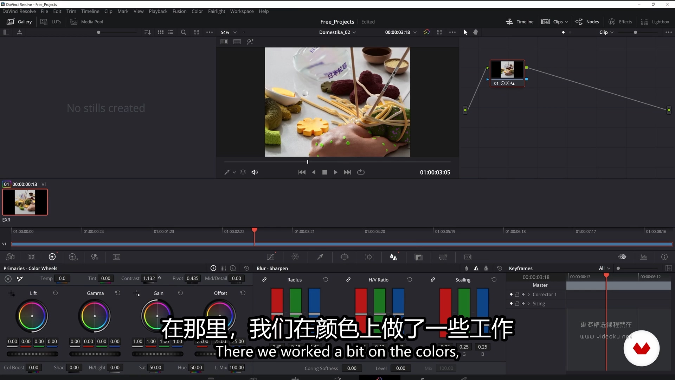
Task: Mute viewer audio speaker icon
Action: (x=255, y=172)
